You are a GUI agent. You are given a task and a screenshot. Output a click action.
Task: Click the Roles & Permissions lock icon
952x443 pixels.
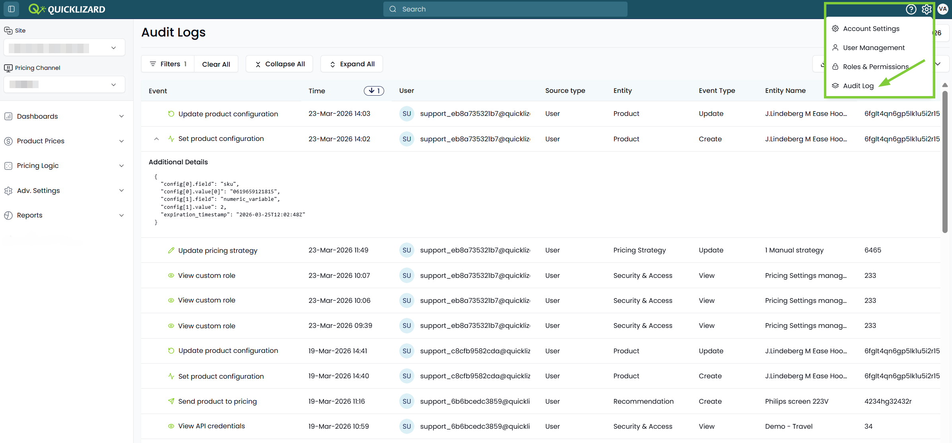point(835,67)
